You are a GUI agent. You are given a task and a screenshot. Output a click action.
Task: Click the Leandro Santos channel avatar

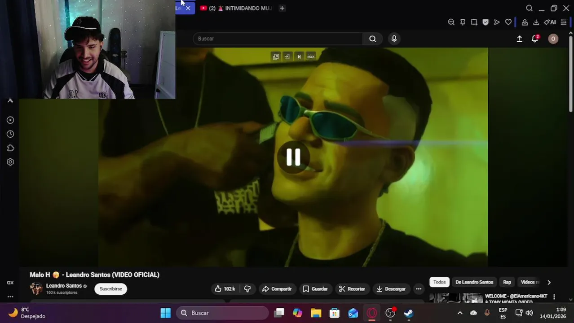point(36,288)
